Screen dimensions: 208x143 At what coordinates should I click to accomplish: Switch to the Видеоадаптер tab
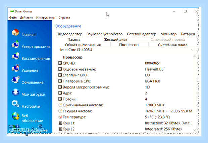tap(70, 34)
